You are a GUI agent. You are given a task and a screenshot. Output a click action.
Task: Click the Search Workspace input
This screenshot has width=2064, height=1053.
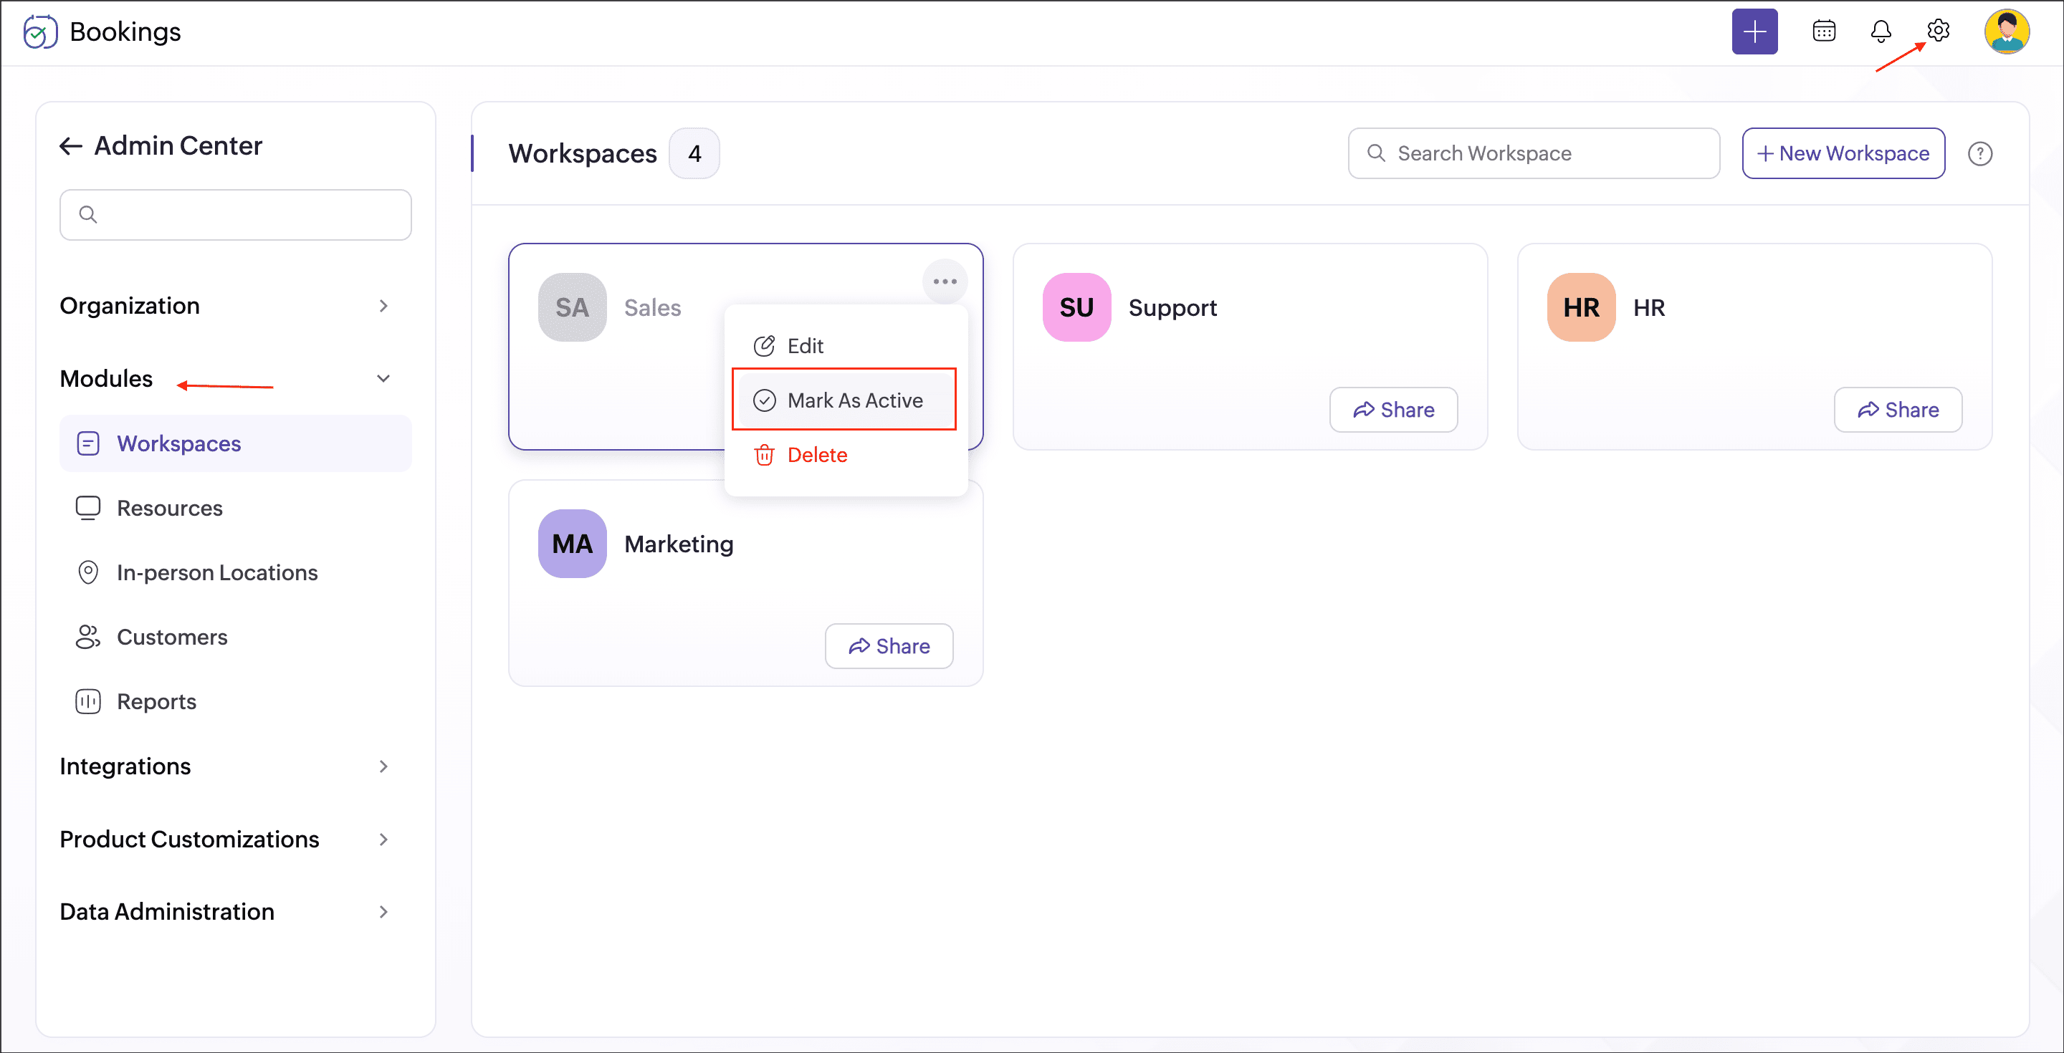coord(1534,153)
